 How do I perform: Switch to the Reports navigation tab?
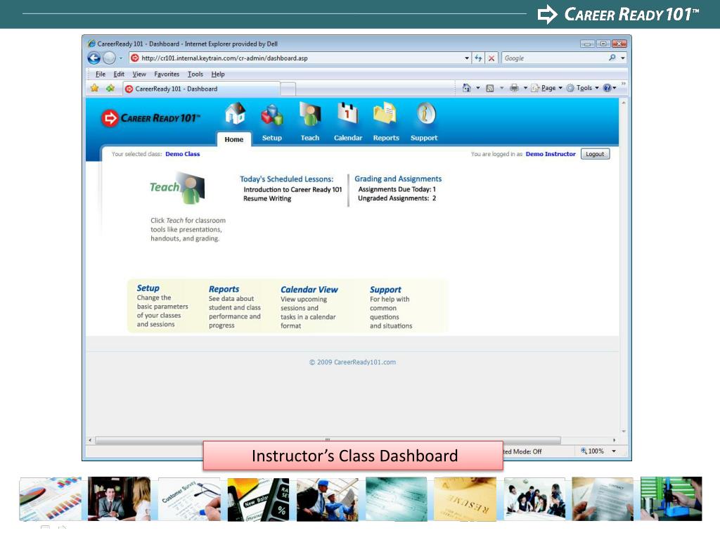pos(386,138)
